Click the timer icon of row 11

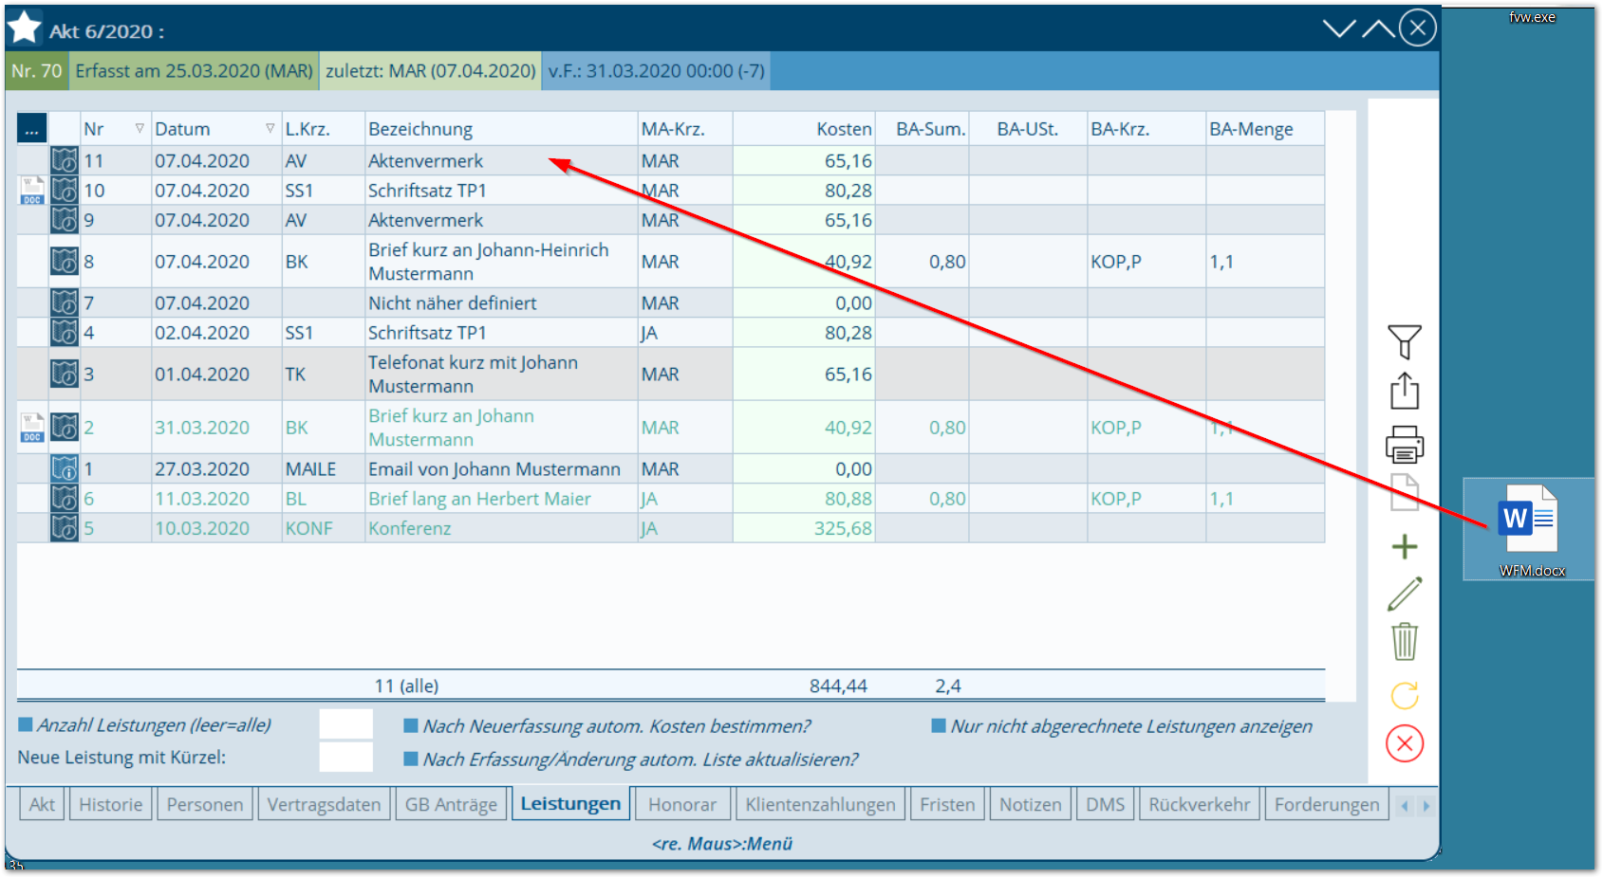tap(65, 160)
